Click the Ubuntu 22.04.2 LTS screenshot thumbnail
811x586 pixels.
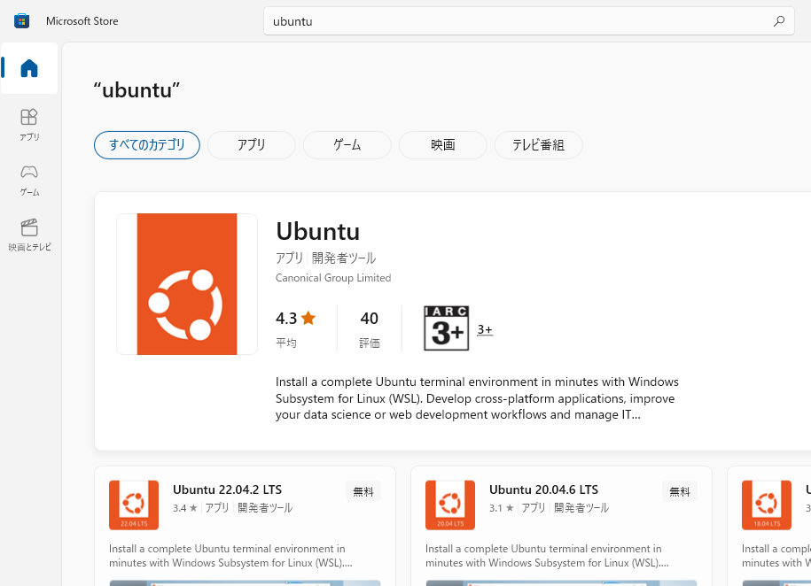(245, 582)
